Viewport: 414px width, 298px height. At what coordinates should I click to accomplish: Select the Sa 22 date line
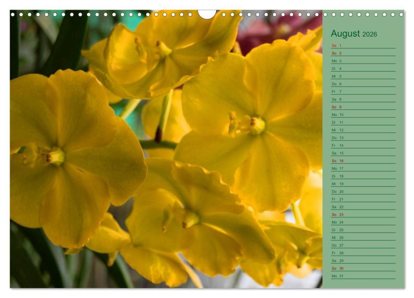363,207
